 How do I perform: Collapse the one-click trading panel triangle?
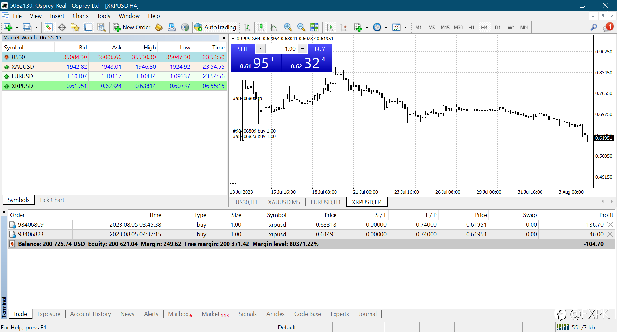[233, 39]
